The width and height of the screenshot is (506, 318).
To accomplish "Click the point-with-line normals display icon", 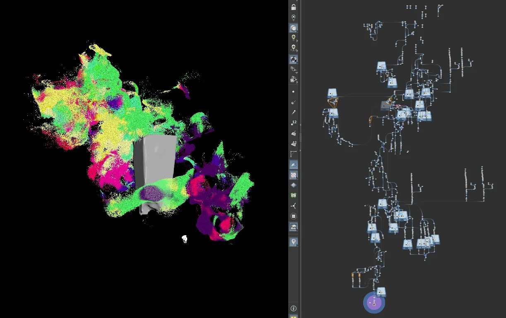I will click(x=294, y=102).
